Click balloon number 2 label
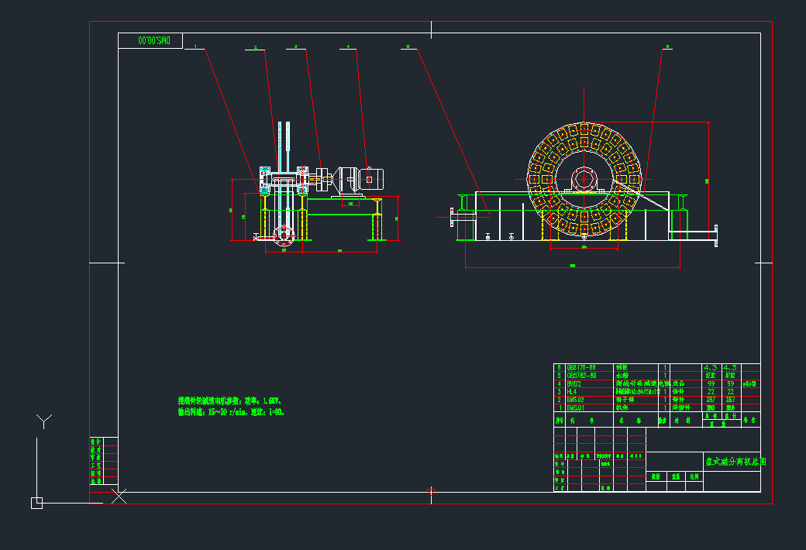Screen dimensions: 806x550 pyautogui.click(x=256, y=47)
